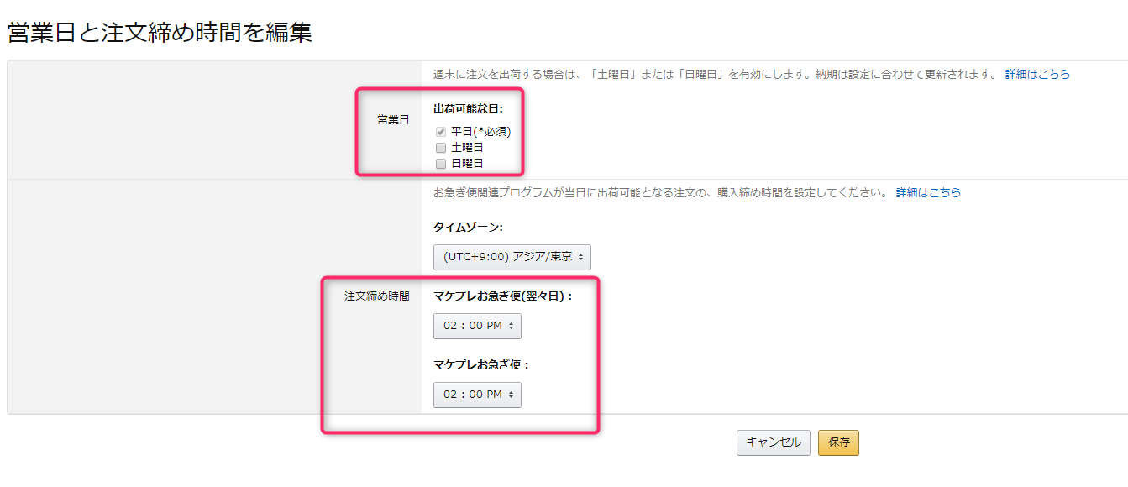Viewport: 1128px width, 487px height.
Task: Click the page heading 営業日と注文締め時間を編集
Action: pyautogui.click(x=160, y=33)
